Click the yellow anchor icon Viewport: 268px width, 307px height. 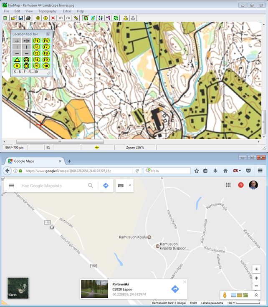coord(125,18)
